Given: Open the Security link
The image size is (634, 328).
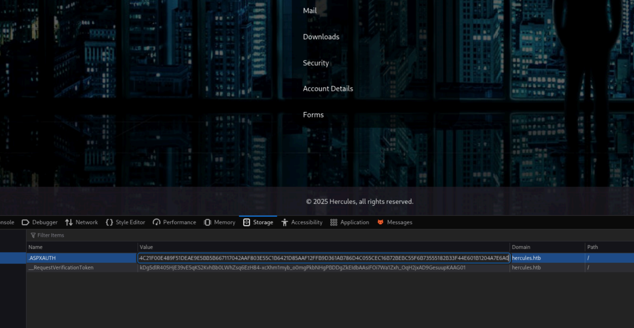Looking at the screenshot, I should point(316,63).
